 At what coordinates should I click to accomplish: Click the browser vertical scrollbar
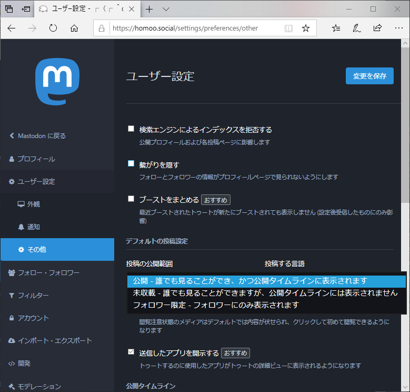405,158
